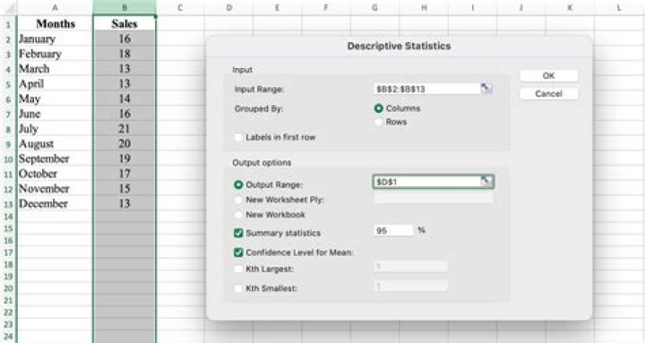Image resolution: width=645 pixels, height=343 pixels.
Task: Click the March cell
Action: (x=56, y=69)
